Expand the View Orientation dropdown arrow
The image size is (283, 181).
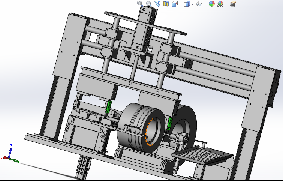180,4
